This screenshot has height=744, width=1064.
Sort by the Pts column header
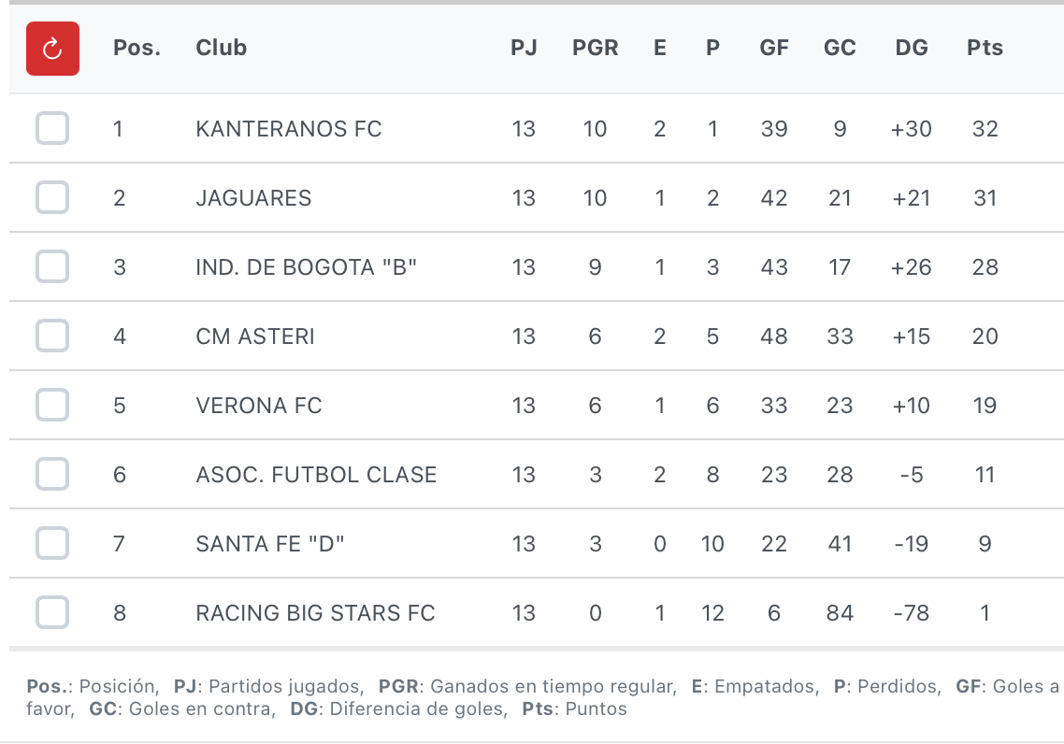(985, 48)
